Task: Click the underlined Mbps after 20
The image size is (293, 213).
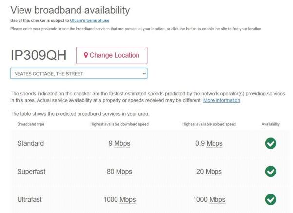Action: click(213, 172)
